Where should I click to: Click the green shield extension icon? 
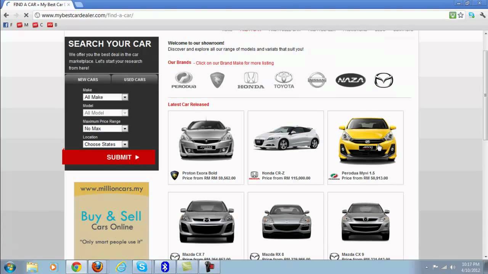coord(453,15)
